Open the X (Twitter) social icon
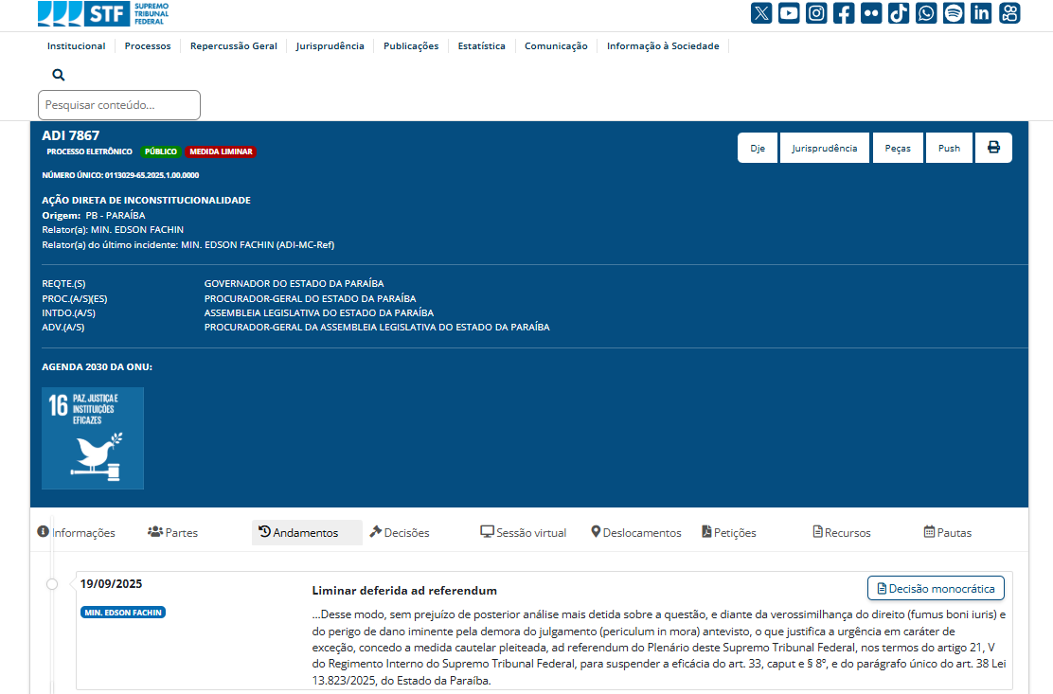The height and width of the screenshot is (694, 1053). coord(761,13)
